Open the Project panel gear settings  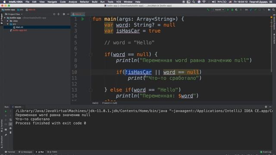[x=64, y=14]
